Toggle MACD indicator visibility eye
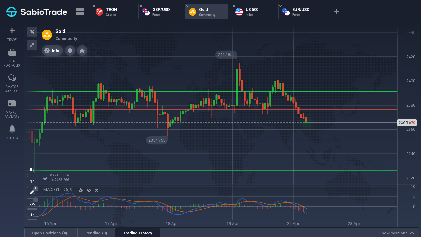 pos(89,190)
